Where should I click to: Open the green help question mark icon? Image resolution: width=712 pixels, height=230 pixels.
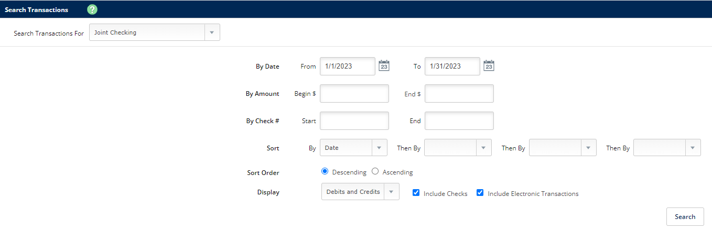[x=92, y=9]
